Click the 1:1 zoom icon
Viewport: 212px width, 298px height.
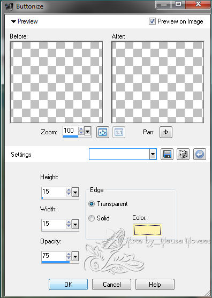(119, 132)
